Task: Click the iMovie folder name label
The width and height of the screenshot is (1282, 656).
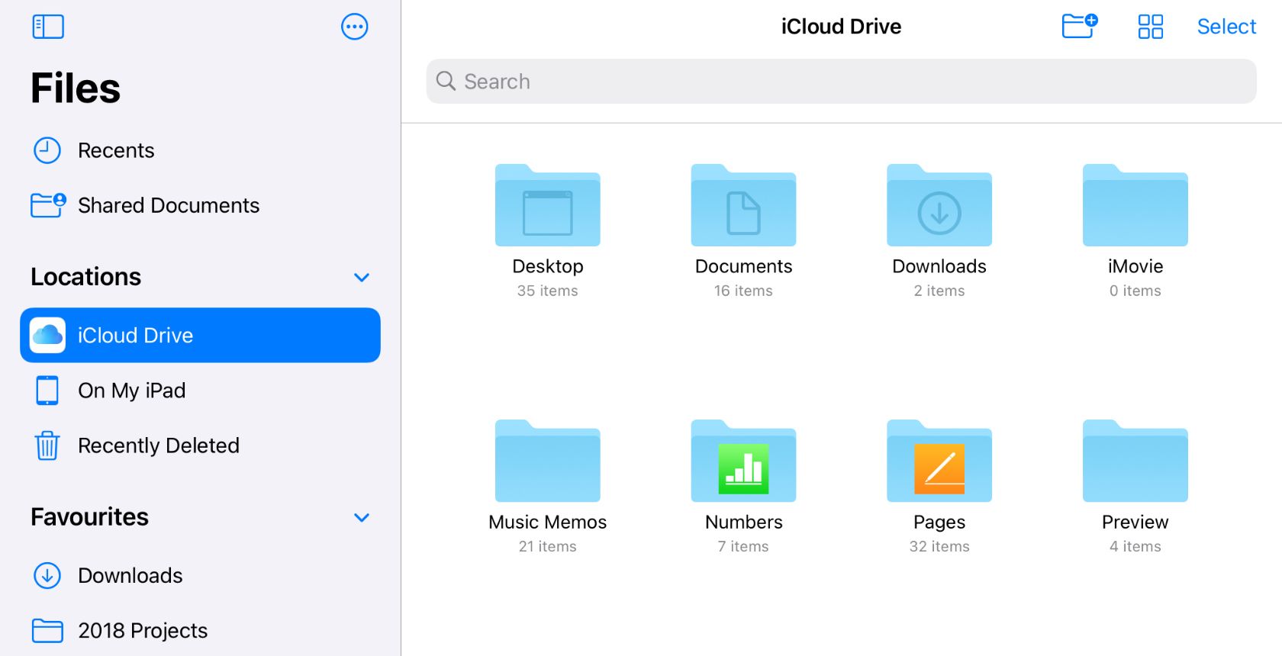Action: pyautogui.click(x=1135, y=266)
